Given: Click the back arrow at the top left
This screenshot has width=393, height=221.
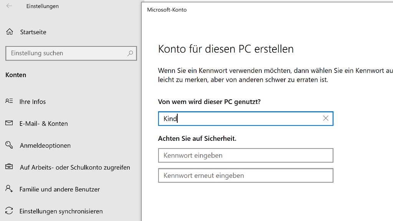Looking at the screenshot, I should (8, 6).
